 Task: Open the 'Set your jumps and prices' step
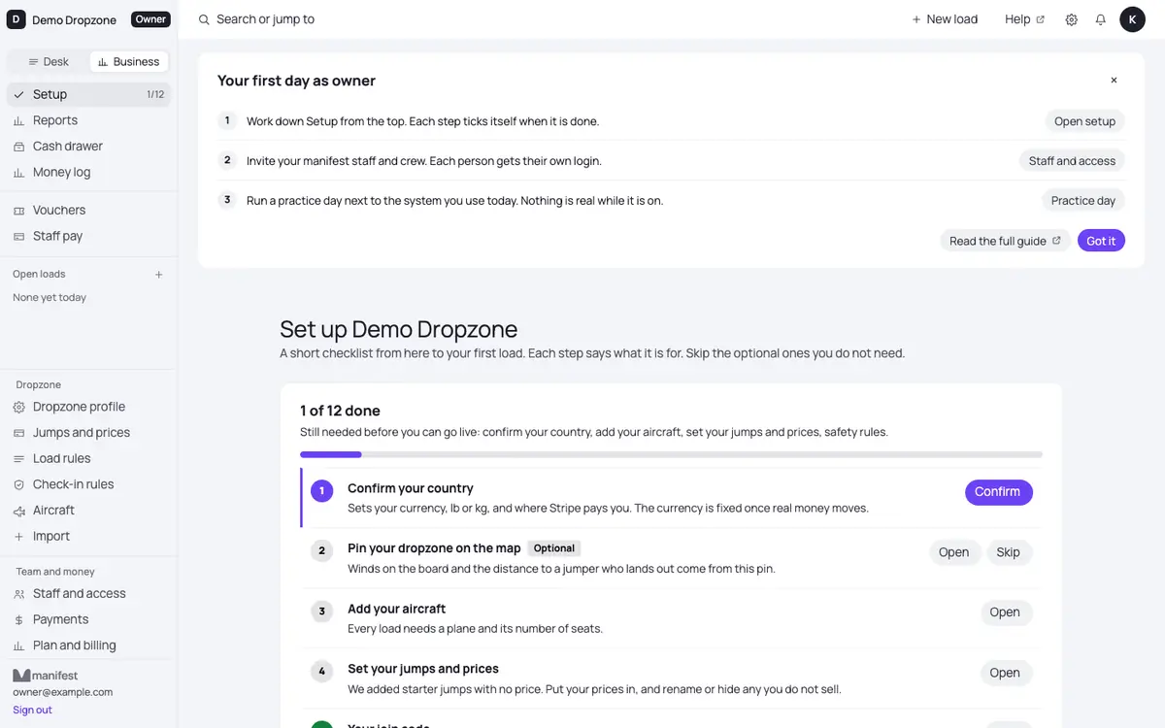pyautogui.click(x=1005, y=673)
